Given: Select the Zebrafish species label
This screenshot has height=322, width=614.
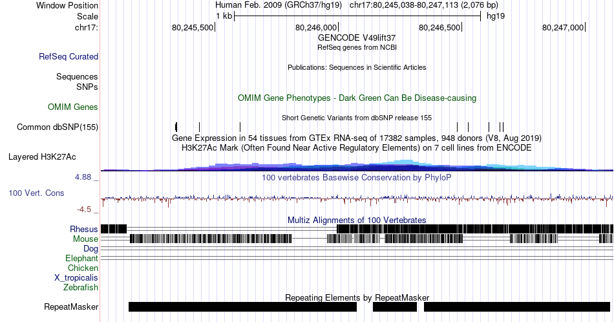Looking at the screenshot, I should click(81, 287).
